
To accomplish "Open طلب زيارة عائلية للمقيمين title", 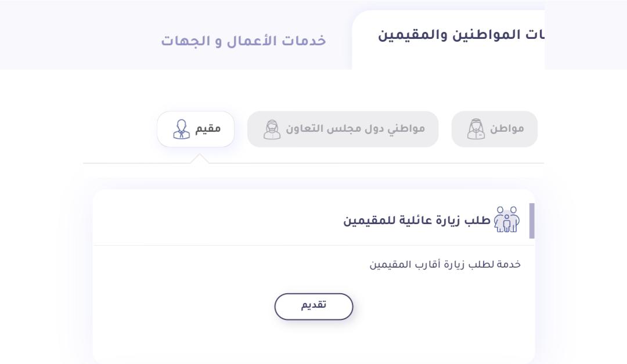I will 417,221.
